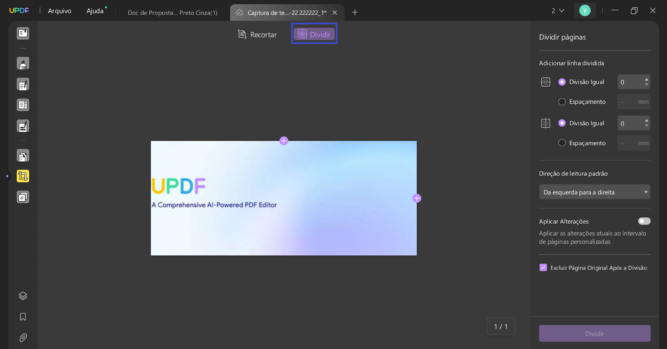The width and height of the screenshot is (667, 349).
Task: Toggle the Aplicar Alterações switch
Action: (644, 221)
